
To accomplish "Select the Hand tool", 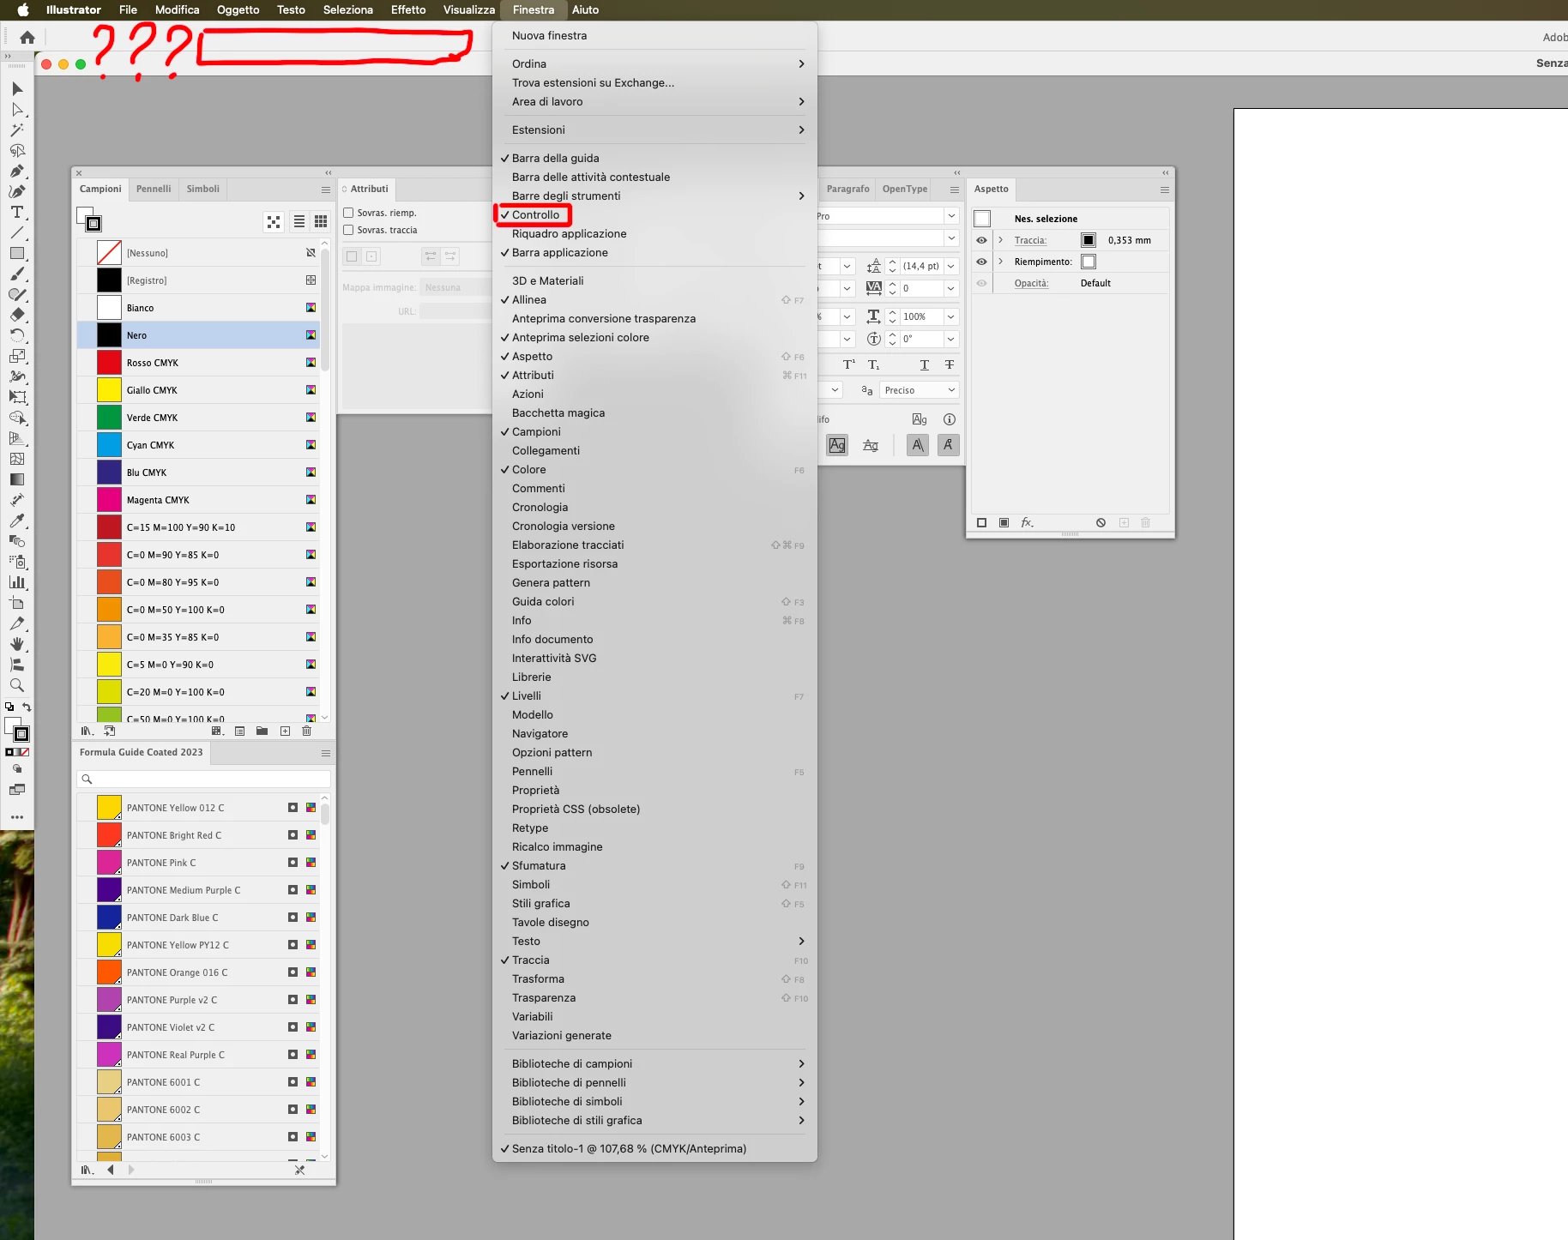I will coord(17,644).
